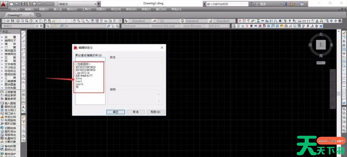This screenshot has height=157, width=347.
Task: Click the Cut scissors icon in standard toolbar
Action: coord(36,21)
